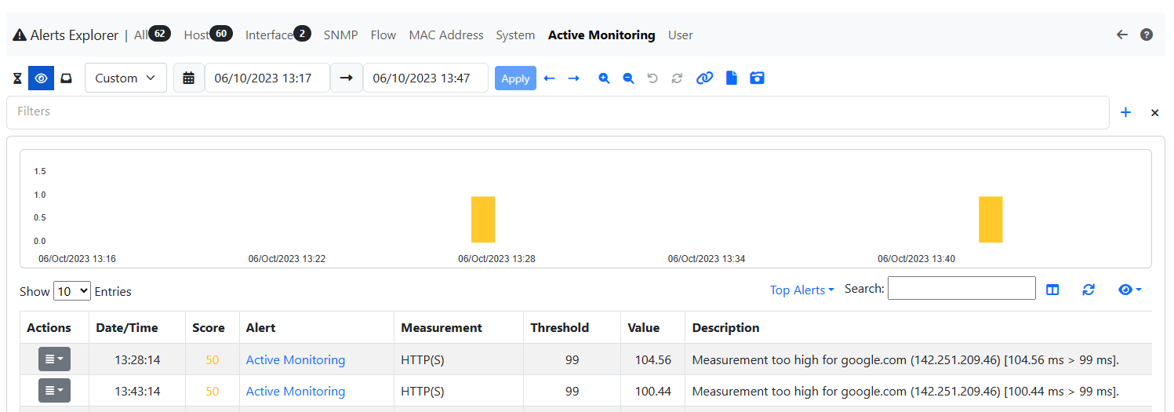This screenshot has width=1174, height=412.
Task: Add a new filter with plus icon
Action: click(1125, 112)
